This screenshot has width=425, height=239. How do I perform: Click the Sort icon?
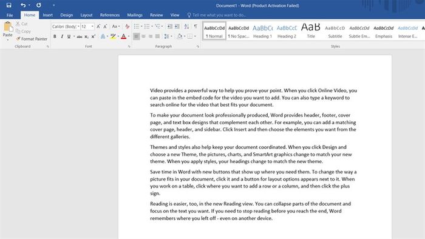pos(186,27)
